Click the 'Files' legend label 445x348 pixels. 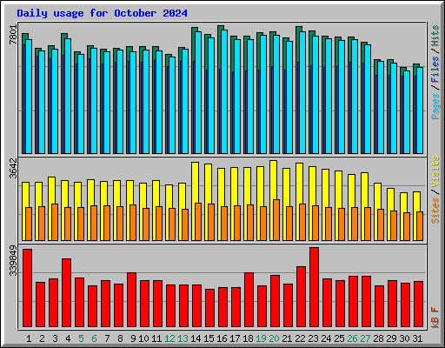[435, 70]
